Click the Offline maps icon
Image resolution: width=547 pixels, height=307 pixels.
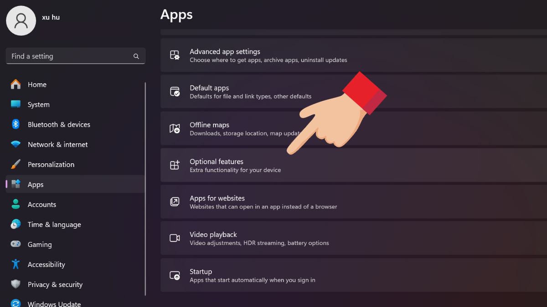click(175, 128)
